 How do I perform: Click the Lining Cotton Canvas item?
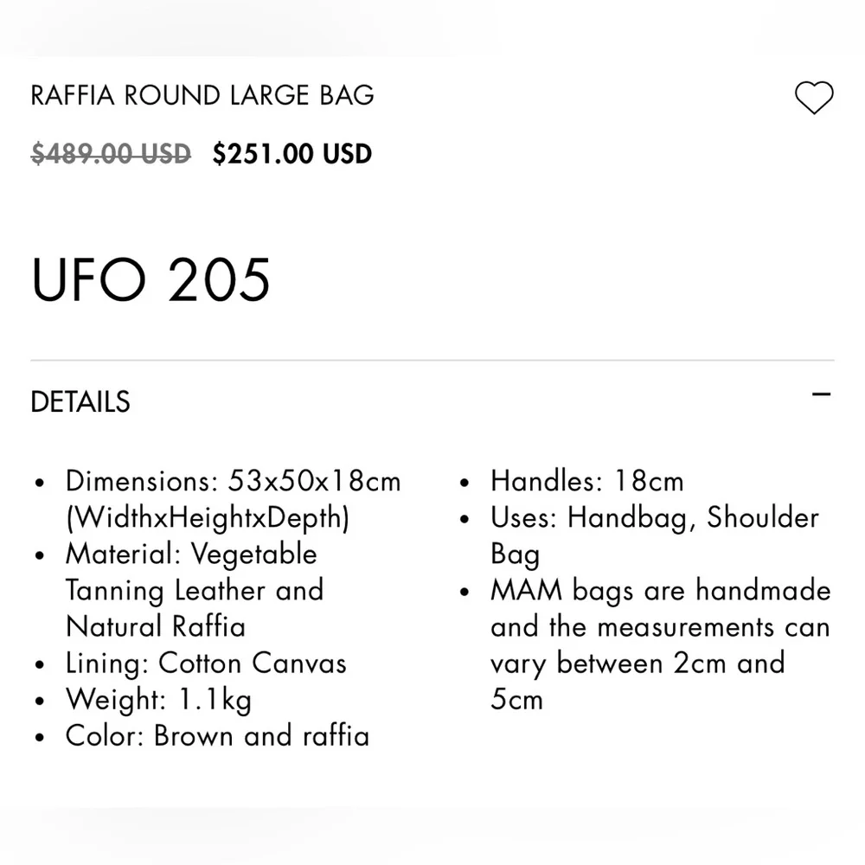(x=206, y=663)
